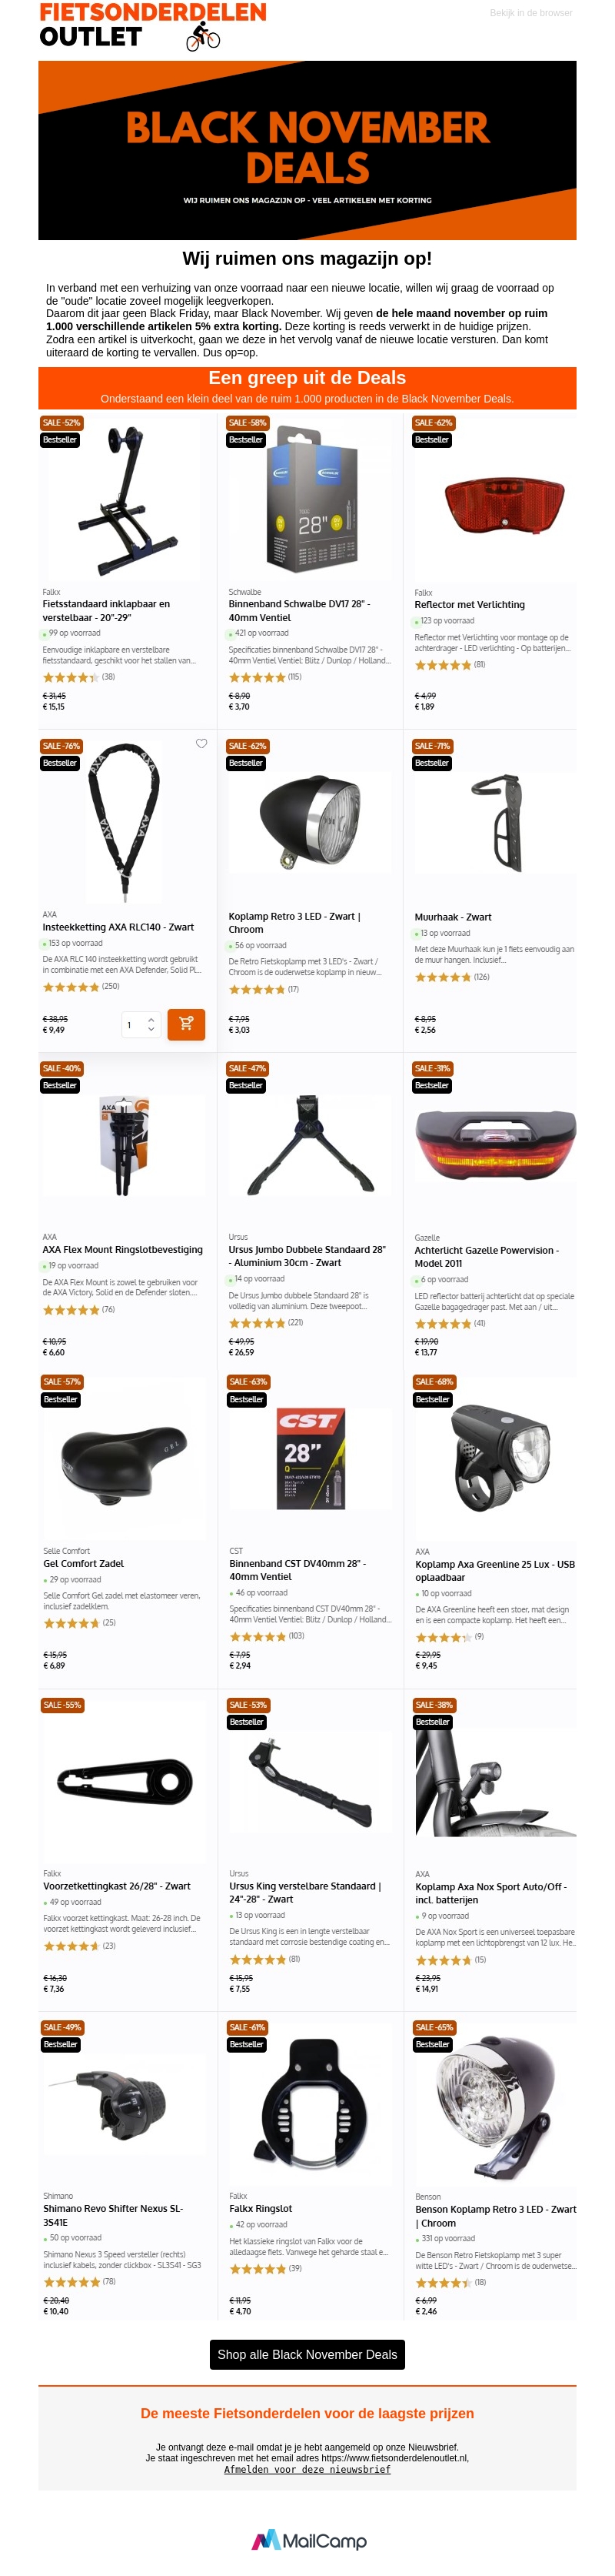This screenshot has height=2576, width=615.
Task: Click the wishlist heart icon on AXA chain
Action: point(201,743)
